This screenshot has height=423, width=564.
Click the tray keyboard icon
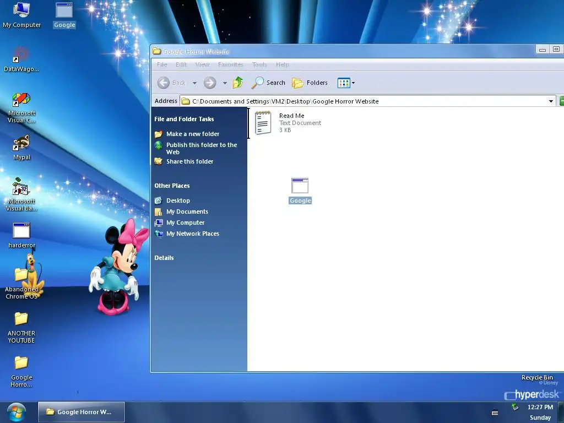[495, 413]
